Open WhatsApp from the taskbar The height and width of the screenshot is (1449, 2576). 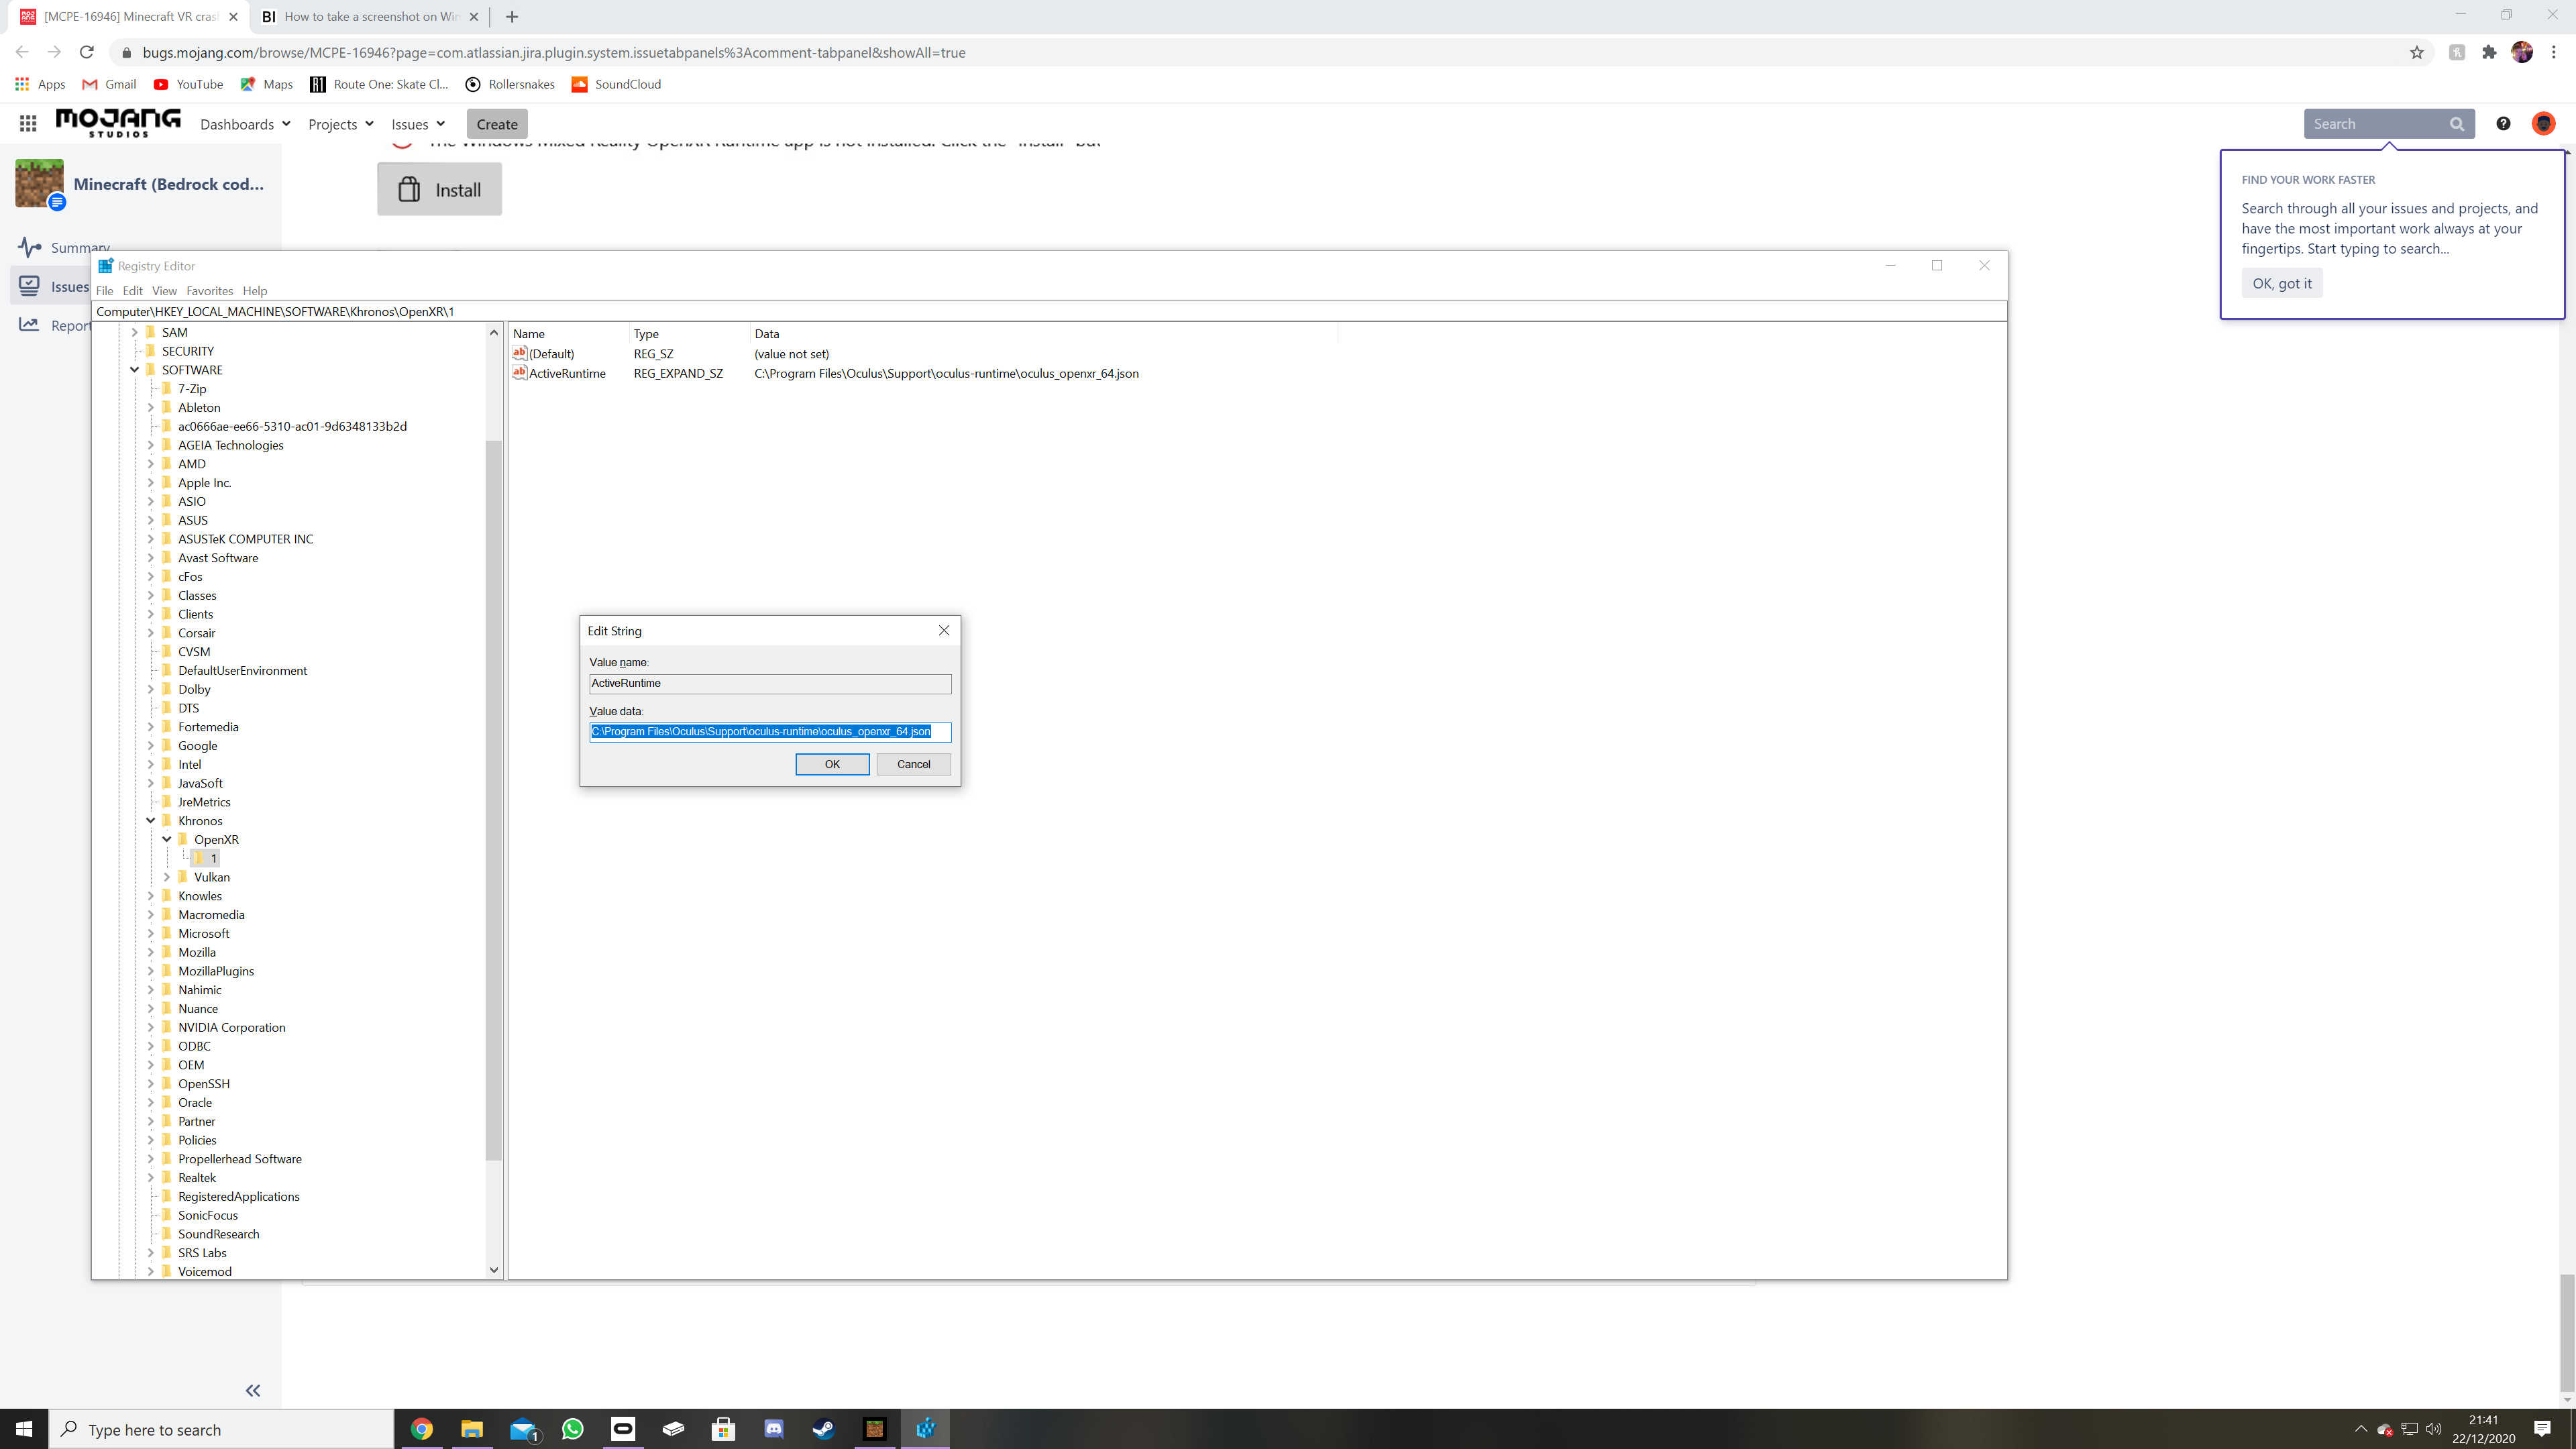pos(572,1429)
